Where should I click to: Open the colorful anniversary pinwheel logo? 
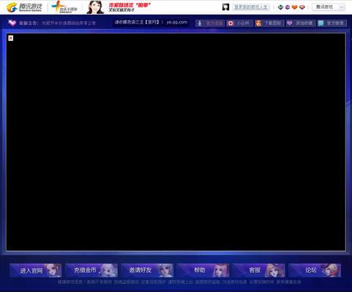tap(64, 7)
